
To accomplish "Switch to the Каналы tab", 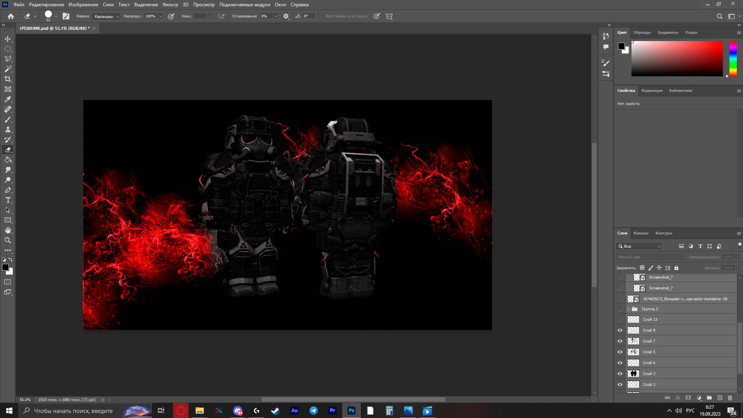I will [x=641, y=233].
